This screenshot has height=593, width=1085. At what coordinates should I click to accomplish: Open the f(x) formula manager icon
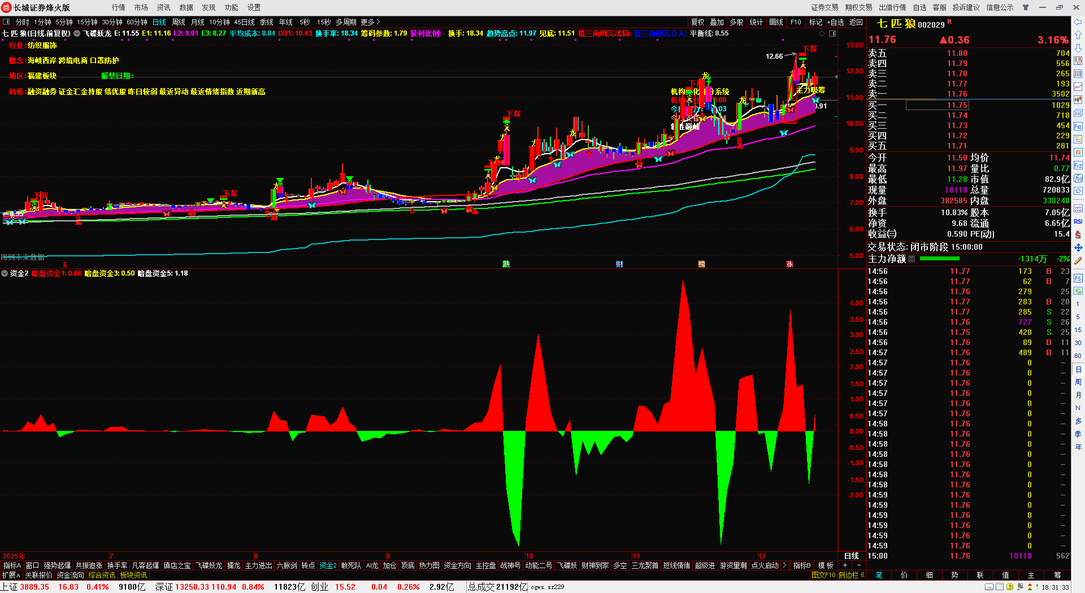click(x=1078, y=178)
